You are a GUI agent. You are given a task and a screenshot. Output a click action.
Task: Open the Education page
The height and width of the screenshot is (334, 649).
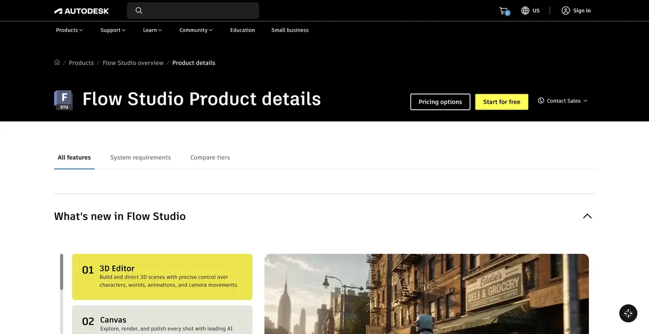click(242, 30)
